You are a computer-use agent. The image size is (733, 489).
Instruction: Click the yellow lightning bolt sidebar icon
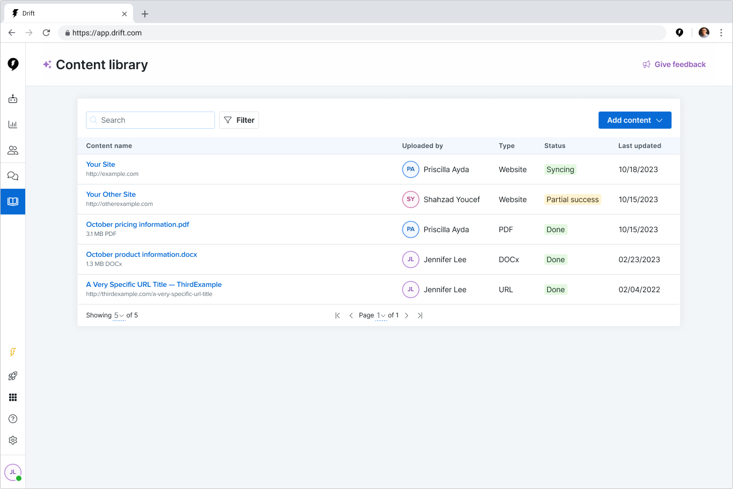(x=13, y=352)
